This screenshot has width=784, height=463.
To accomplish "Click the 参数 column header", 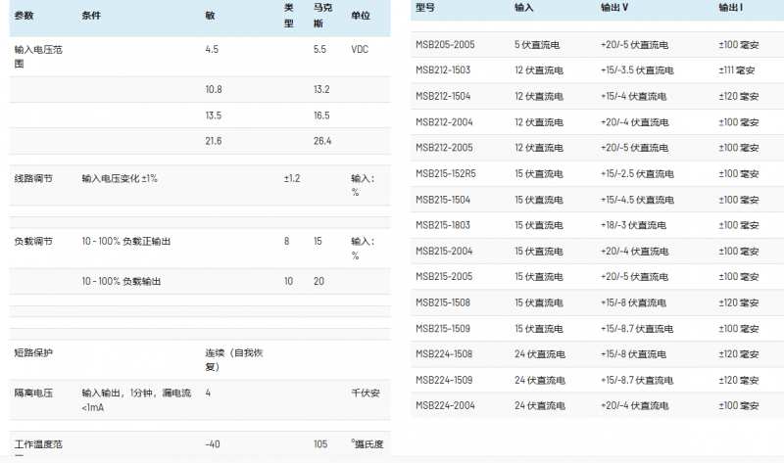I will click(24, 16).
